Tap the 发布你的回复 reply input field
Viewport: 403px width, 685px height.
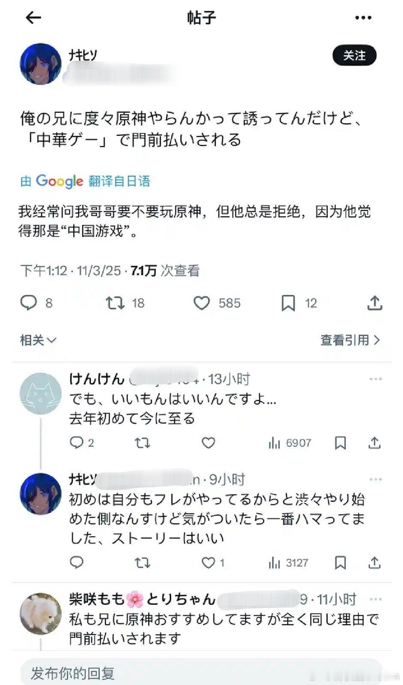coord(201,673)
